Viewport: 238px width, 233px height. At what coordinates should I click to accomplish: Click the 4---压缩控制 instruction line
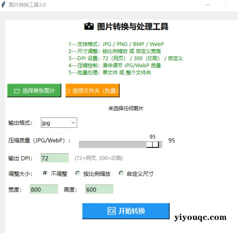(115, 65)
